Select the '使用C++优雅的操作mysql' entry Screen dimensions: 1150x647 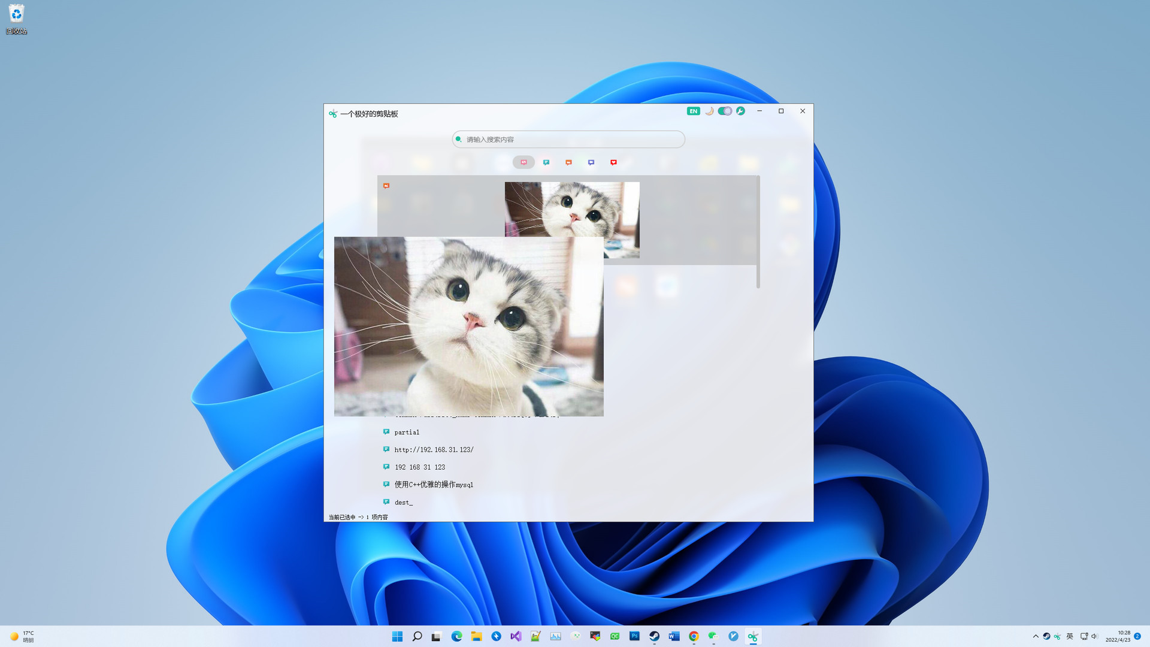434,485
